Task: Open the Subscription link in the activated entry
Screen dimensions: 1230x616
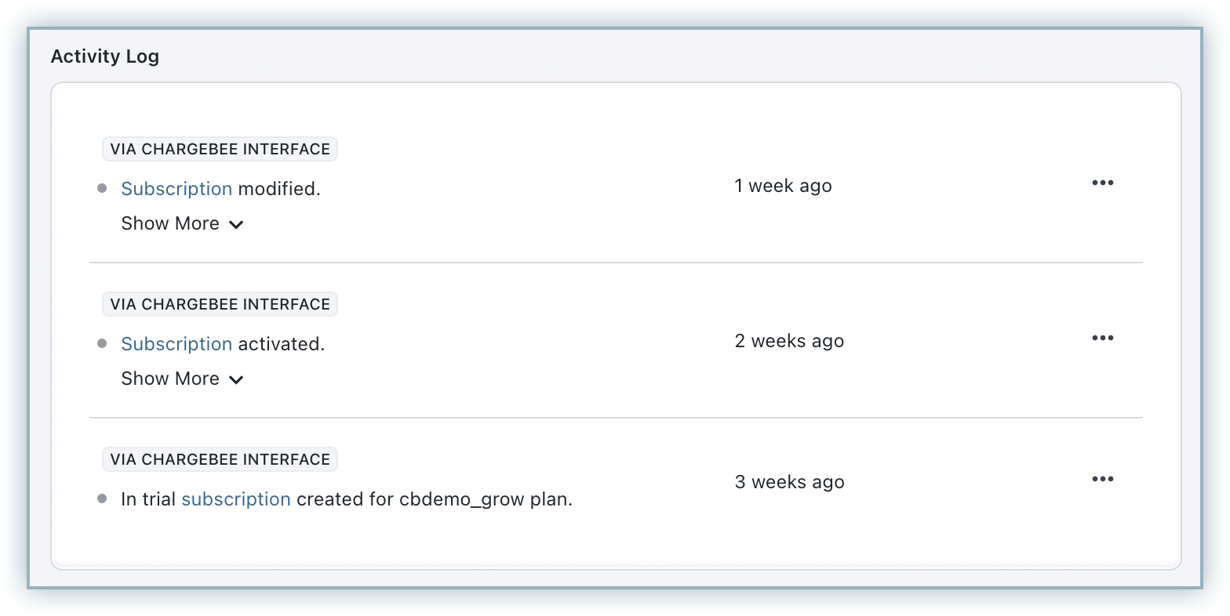Action: click(x=176, y=344)
